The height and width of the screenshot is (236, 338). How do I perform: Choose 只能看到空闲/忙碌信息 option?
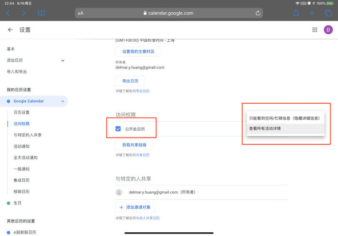pyautogui.click(x=285, y=118)
